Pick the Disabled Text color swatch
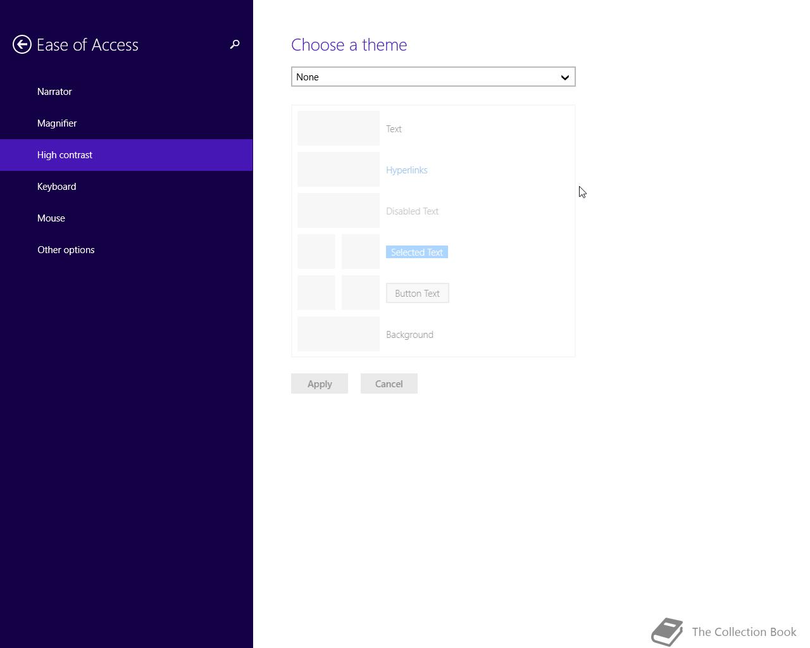Image resolution: width=810 pixels, height=648 pixels. tap(339, 211)
